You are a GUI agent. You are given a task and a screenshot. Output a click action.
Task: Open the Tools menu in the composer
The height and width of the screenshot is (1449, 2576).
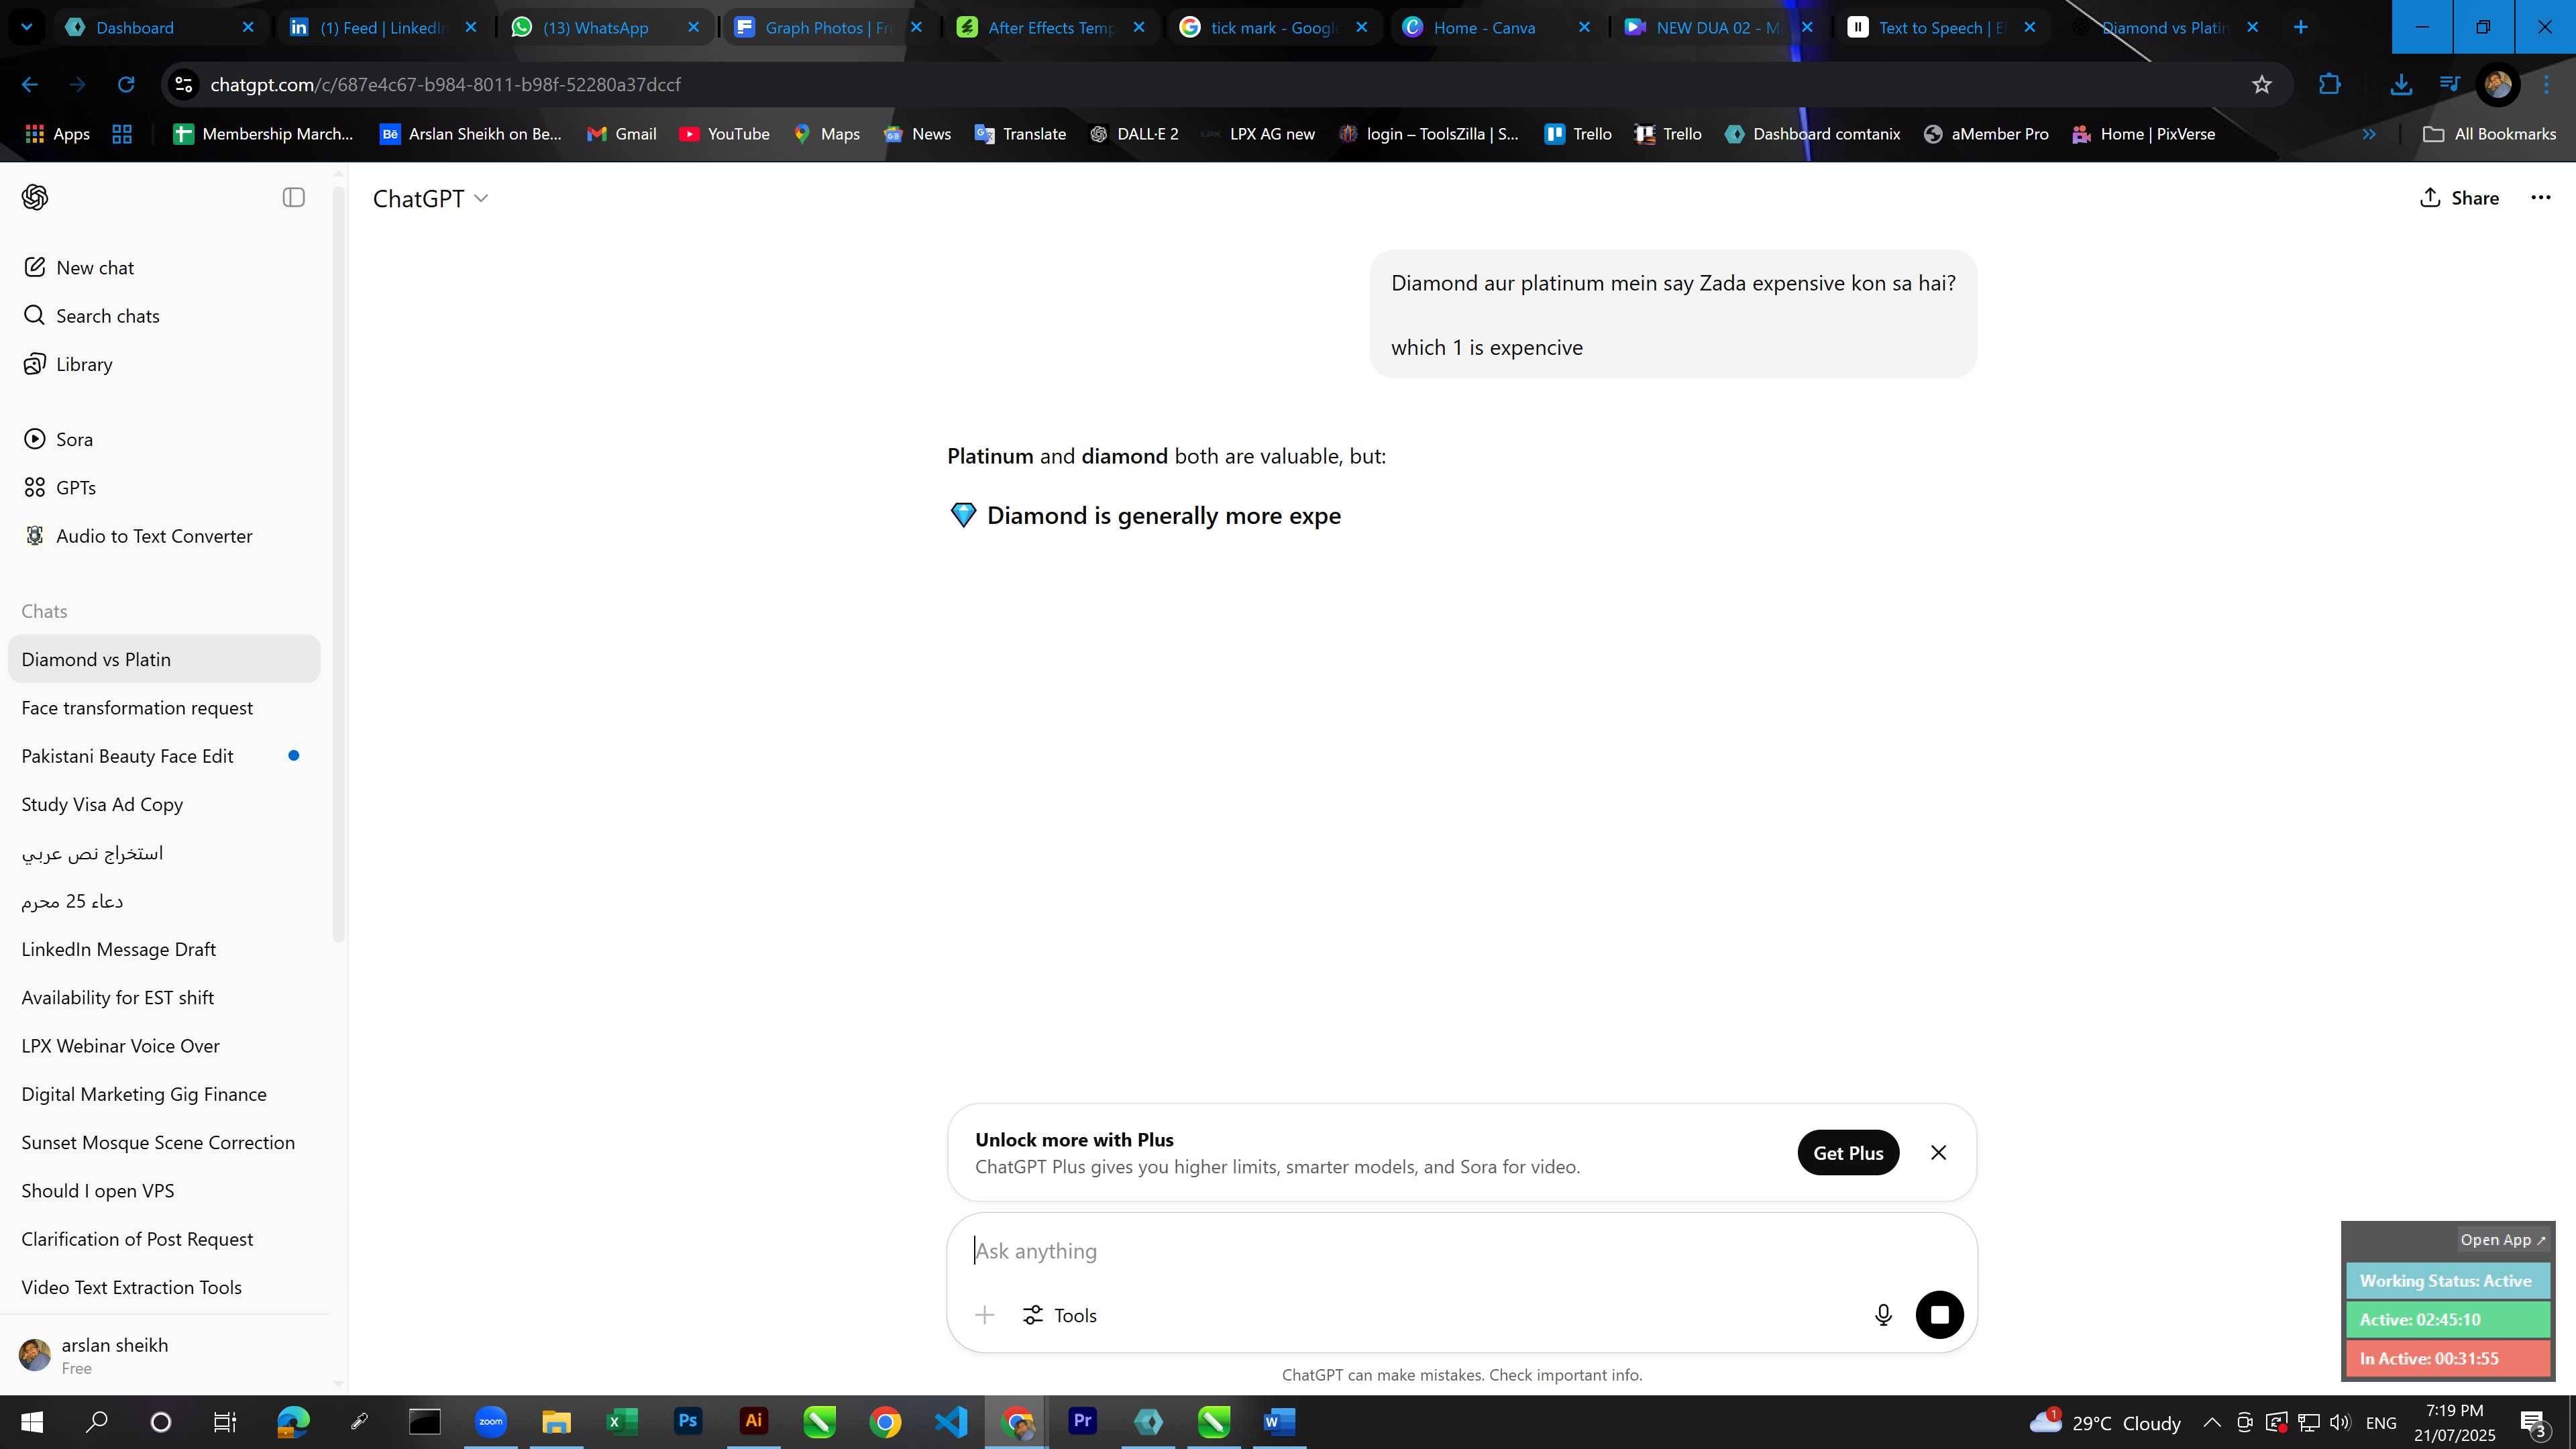pos(1060,1315)
